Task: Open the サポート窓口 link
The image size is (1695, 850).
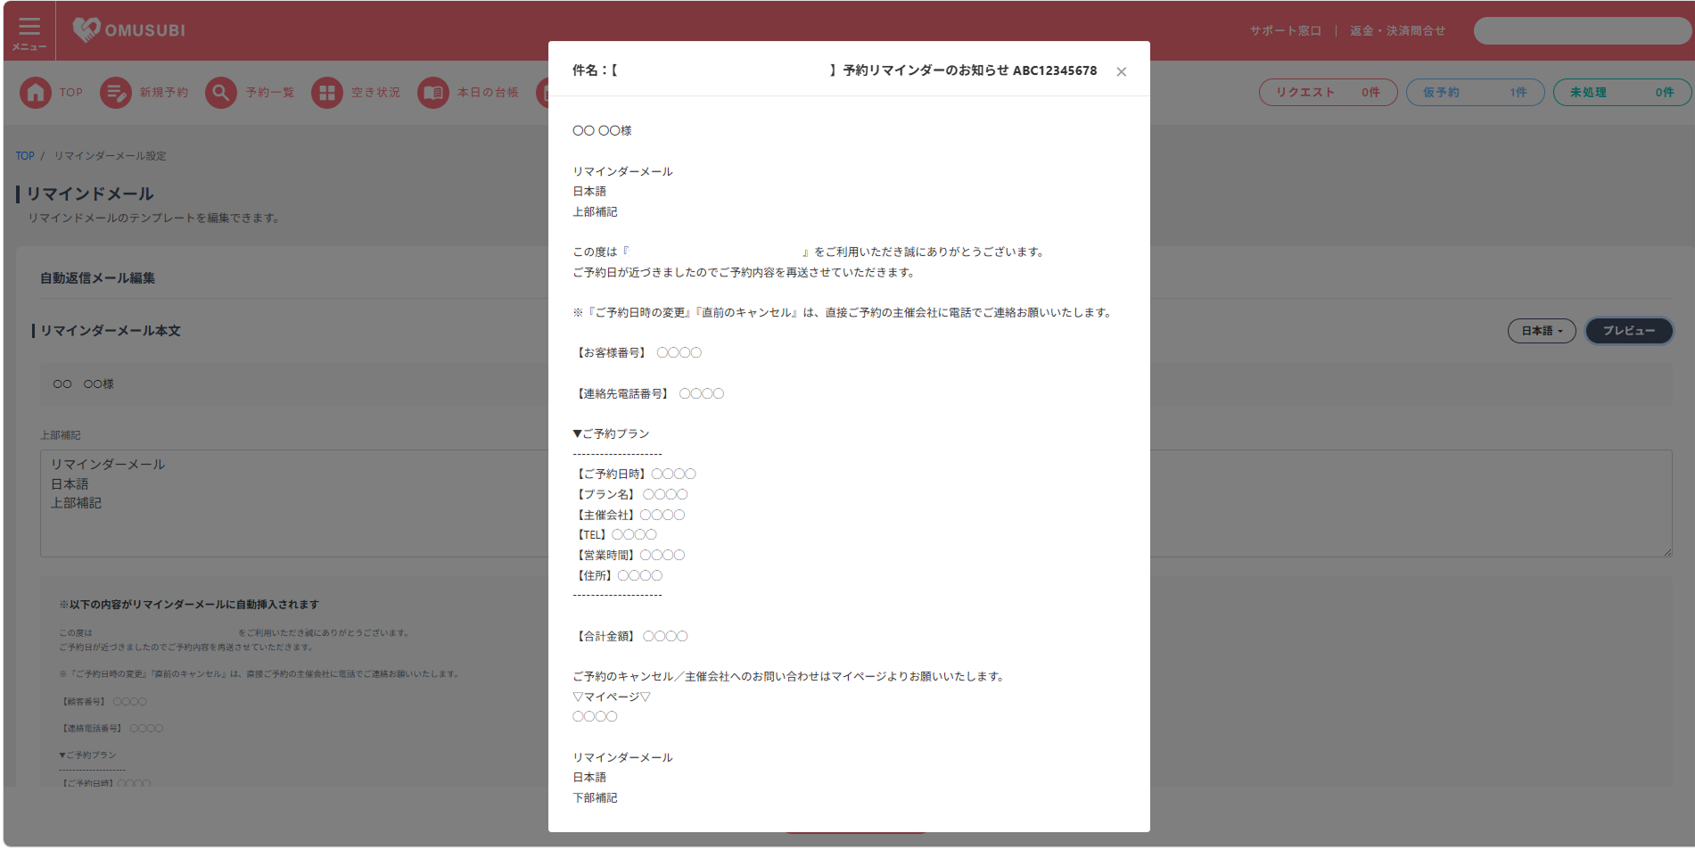Action: point(1285,31)
